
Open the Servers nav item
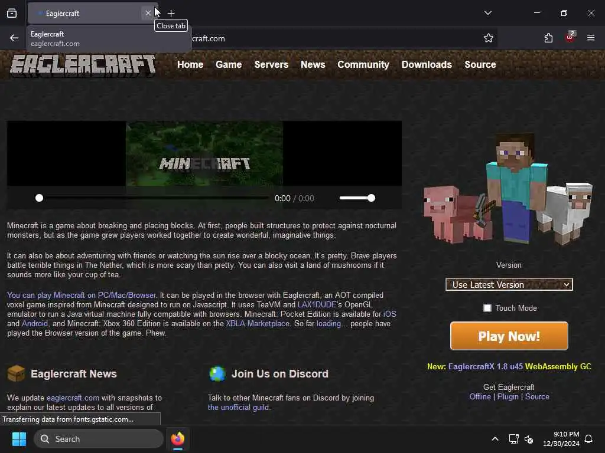tap(271, 64)
